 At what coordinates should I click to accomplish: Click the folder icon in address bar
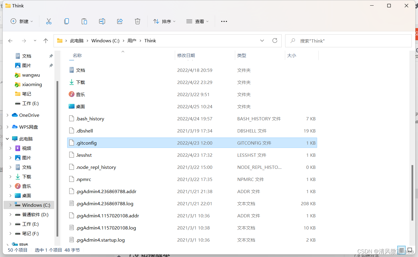[x=60, y=41]
